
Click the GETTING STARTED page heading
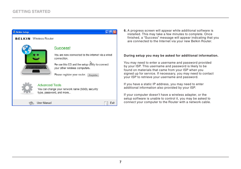32,12
